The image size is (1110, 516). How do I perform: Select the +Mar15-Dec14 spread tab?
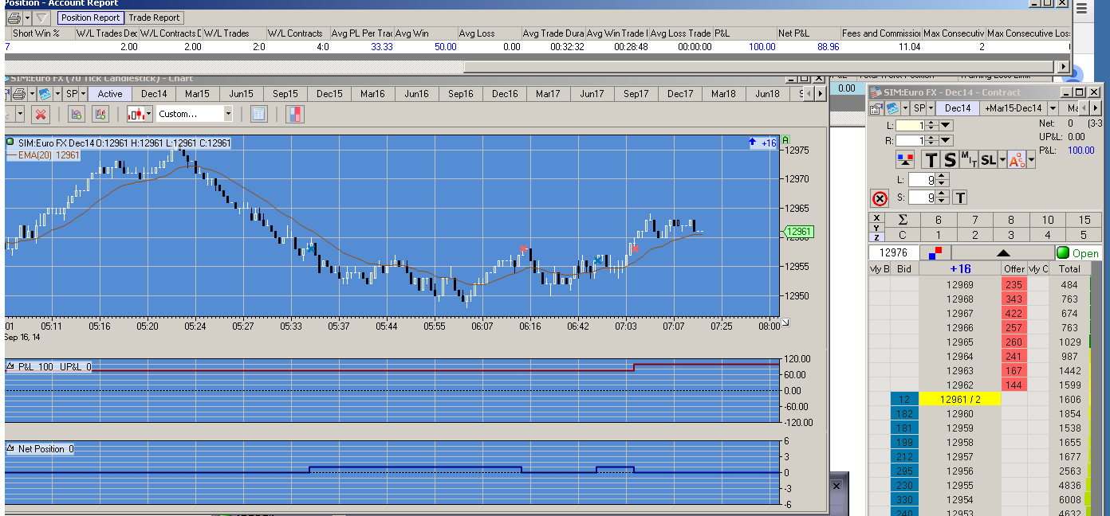click(1014, 108)
